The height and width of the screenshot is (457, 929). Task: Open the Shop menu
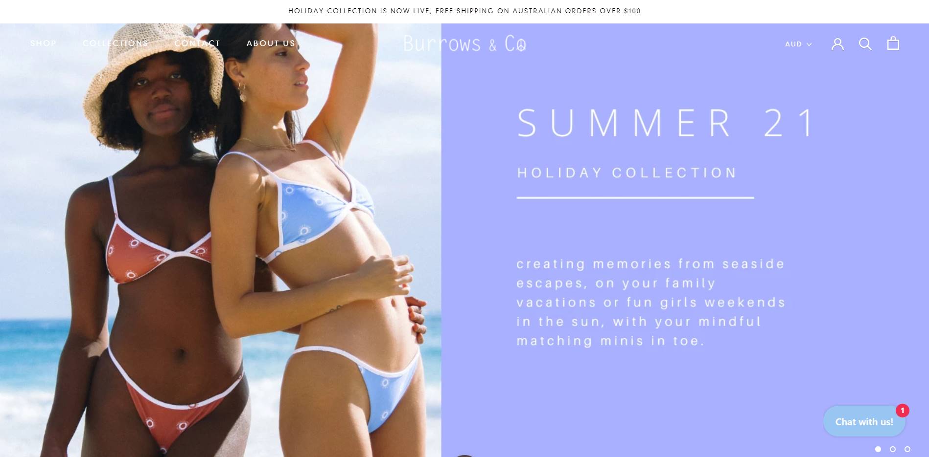tap(43, 43)
